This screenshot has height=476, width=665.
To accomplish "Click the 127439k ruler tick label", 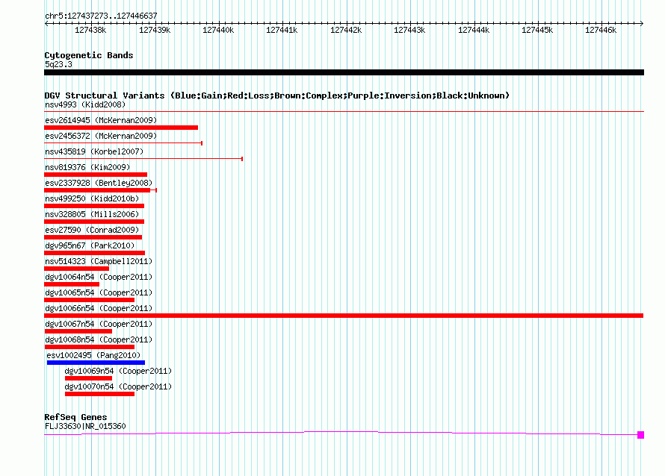I will (155, 30).
